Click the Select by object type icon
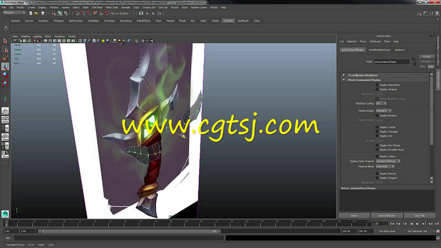 pos(60,13)
